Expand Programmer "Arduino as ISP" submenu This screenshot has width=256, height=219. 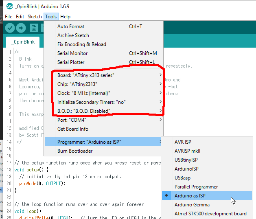104,142
